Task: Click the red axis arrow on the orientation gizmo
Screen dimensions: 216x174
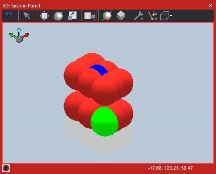Action: point(26,35)
